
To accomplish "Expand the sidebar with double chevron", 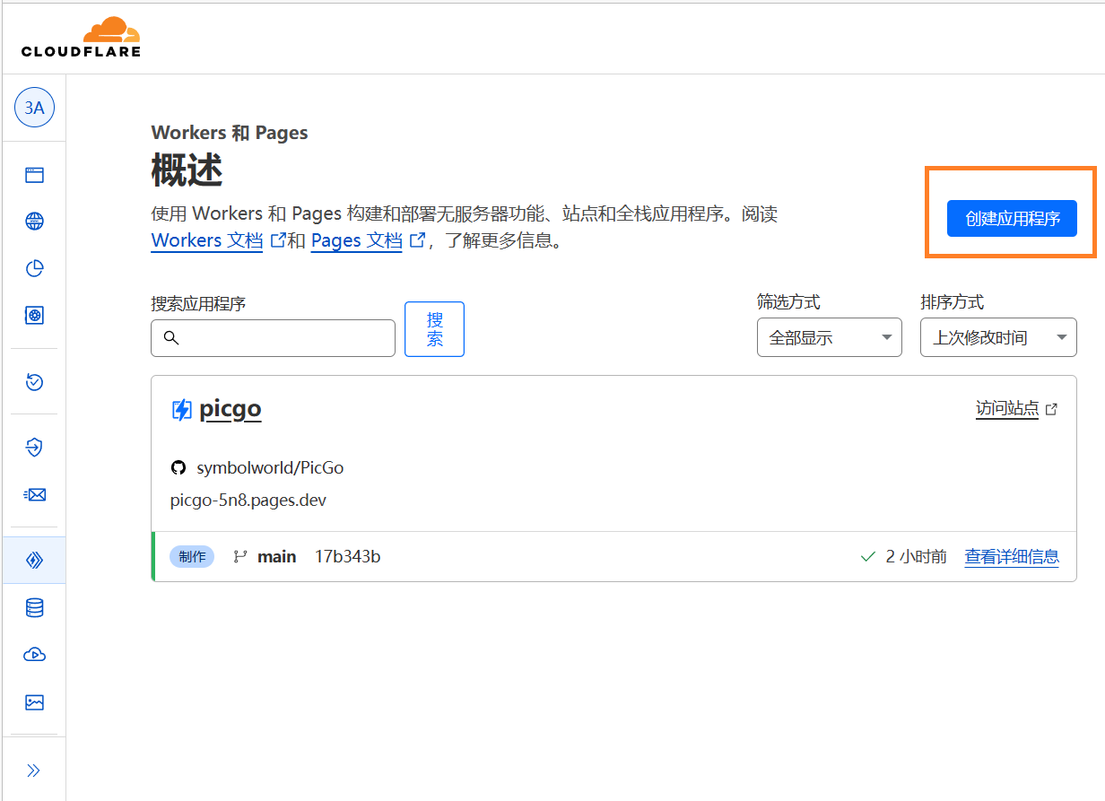I will click(34, 771).
